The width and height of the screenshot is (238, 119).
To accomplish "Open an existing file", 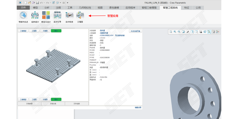I will 29,3.
